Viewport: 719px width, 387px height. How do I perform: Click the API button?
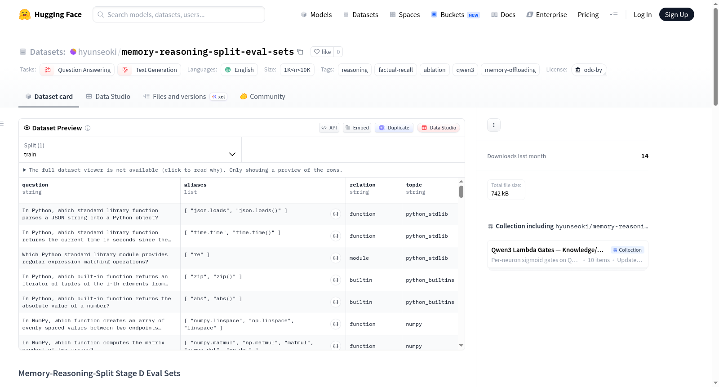pos(329,128)
